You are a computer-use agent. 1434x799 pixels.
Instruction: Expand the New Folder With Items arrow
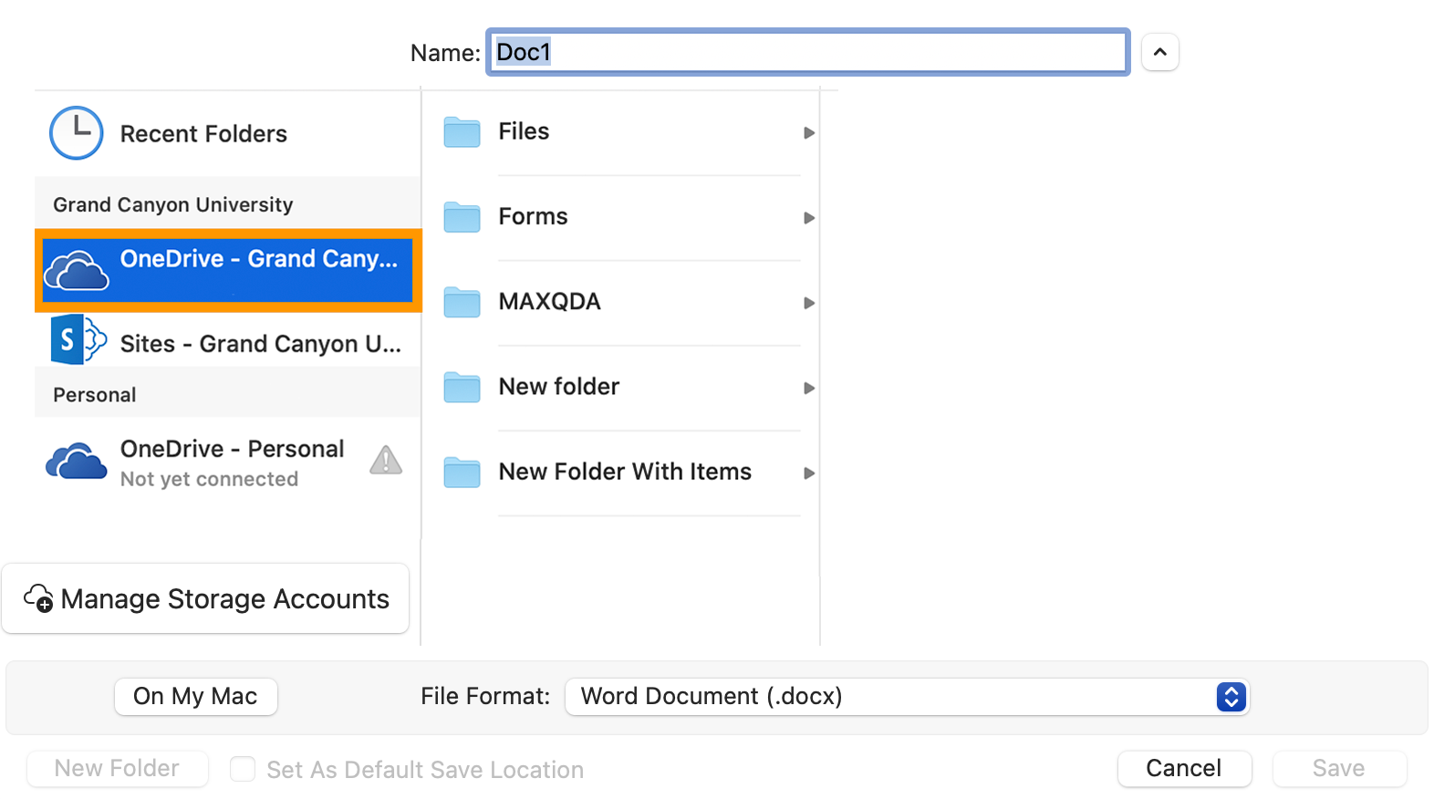click(808, 472)
